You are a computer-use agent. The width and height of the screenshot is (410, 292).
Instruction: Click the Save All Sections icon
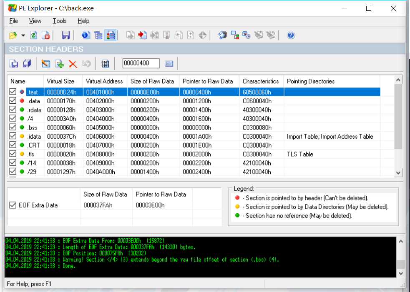pyautogui.click(x=27, y=64)
